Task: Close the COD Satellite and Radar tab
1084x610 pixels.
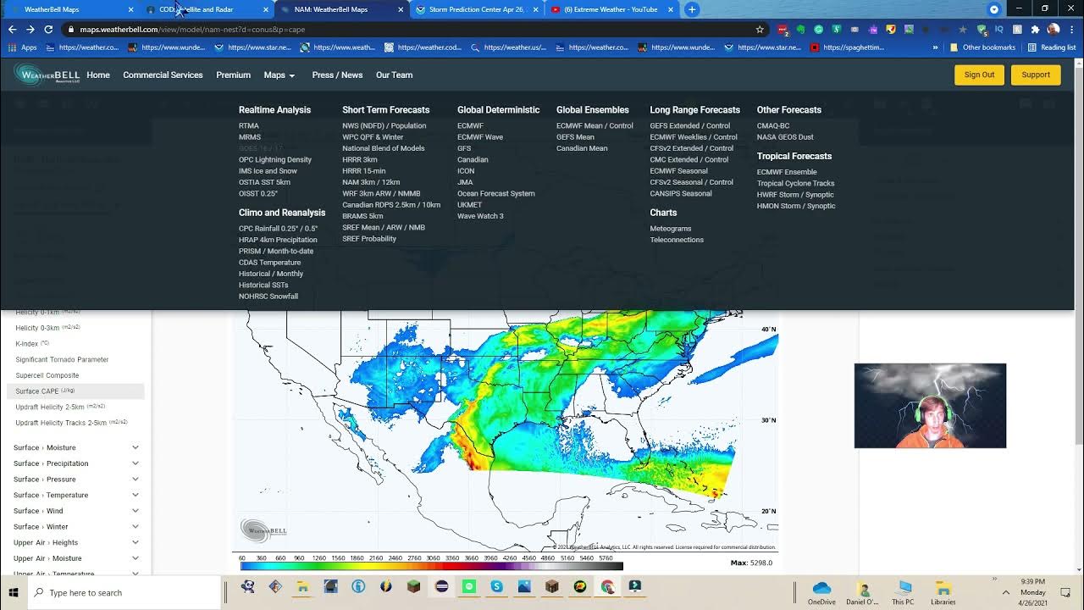Action: (266, 9)
